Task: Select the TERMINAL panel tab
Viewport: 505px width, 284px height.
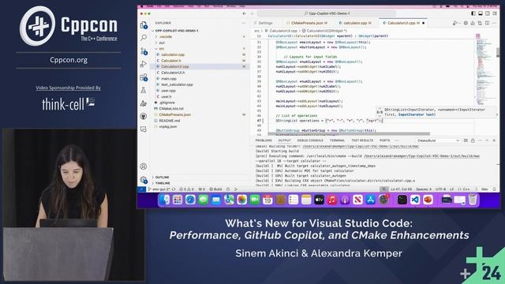Action: [x=337, y=140]
